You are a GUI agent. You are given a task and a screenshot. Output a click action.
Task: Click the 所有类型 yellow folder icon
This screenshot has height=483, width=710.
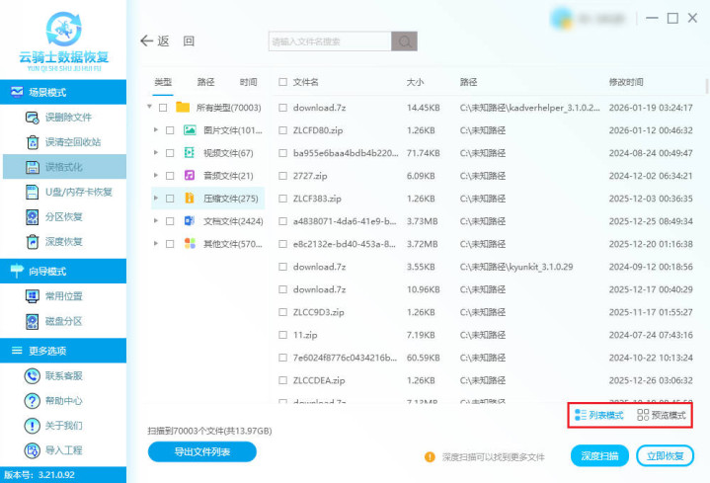(x=183, y=107)
